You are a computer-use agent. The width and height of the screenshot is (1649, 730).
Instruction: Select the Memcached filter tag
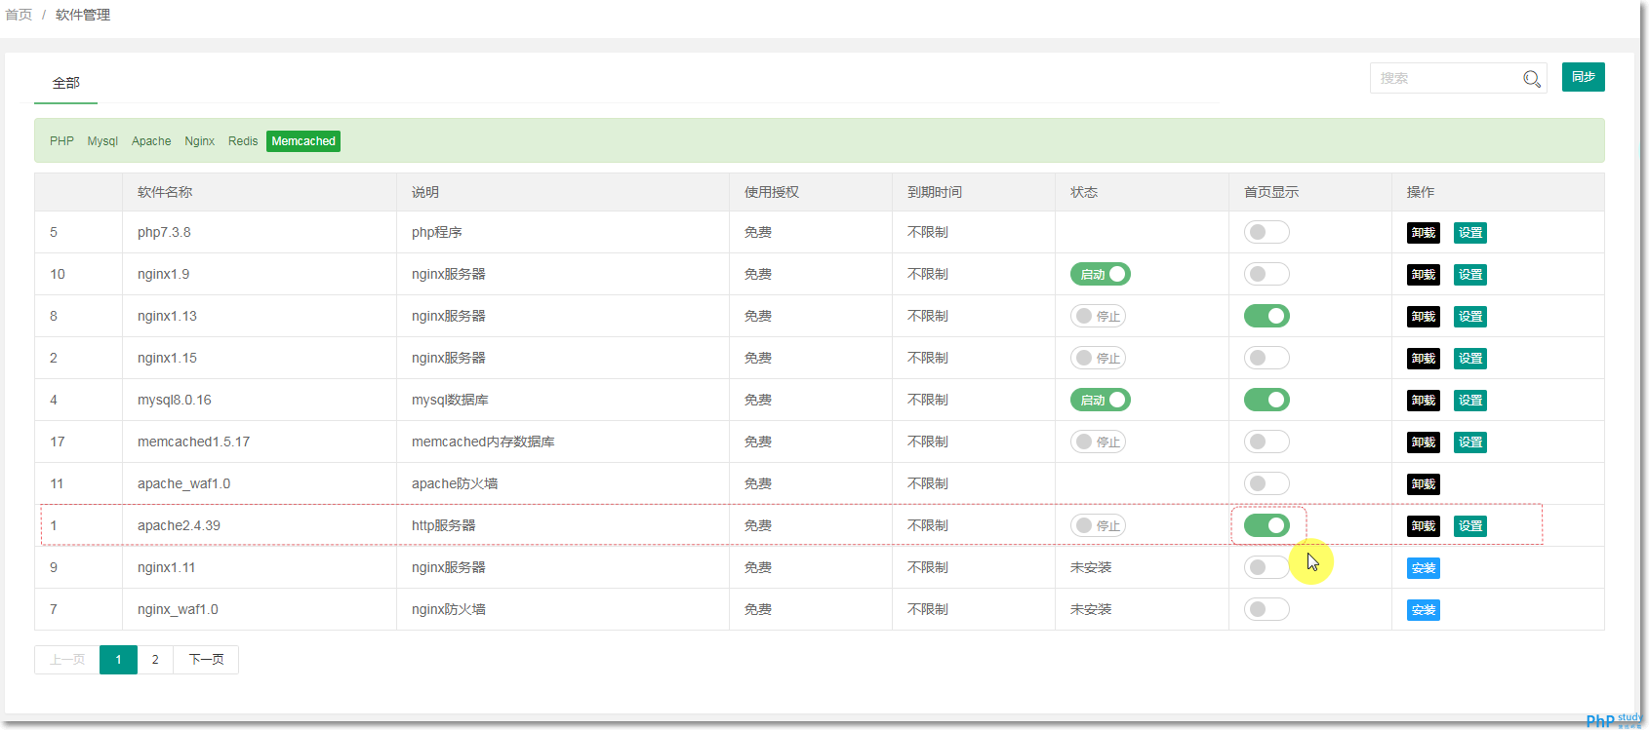click(x=302, y=141)
